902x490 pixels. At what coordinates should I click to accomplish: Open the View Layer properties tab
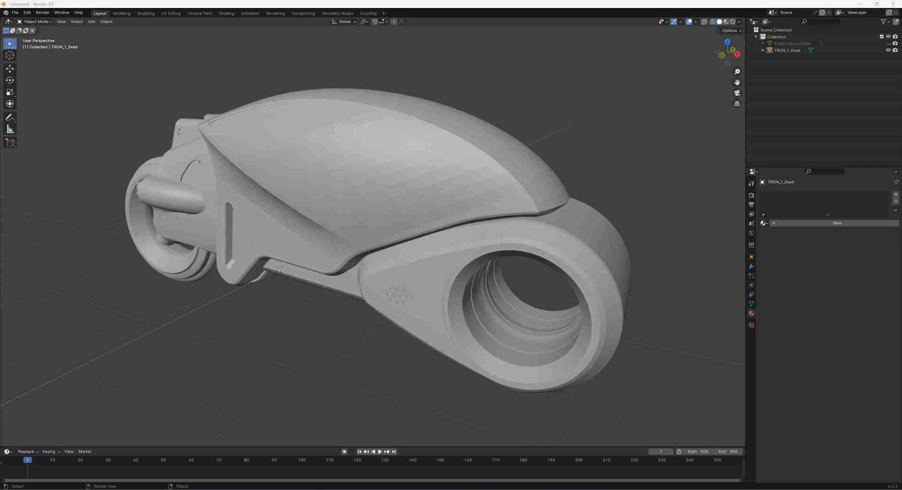[x=751, y=214]
